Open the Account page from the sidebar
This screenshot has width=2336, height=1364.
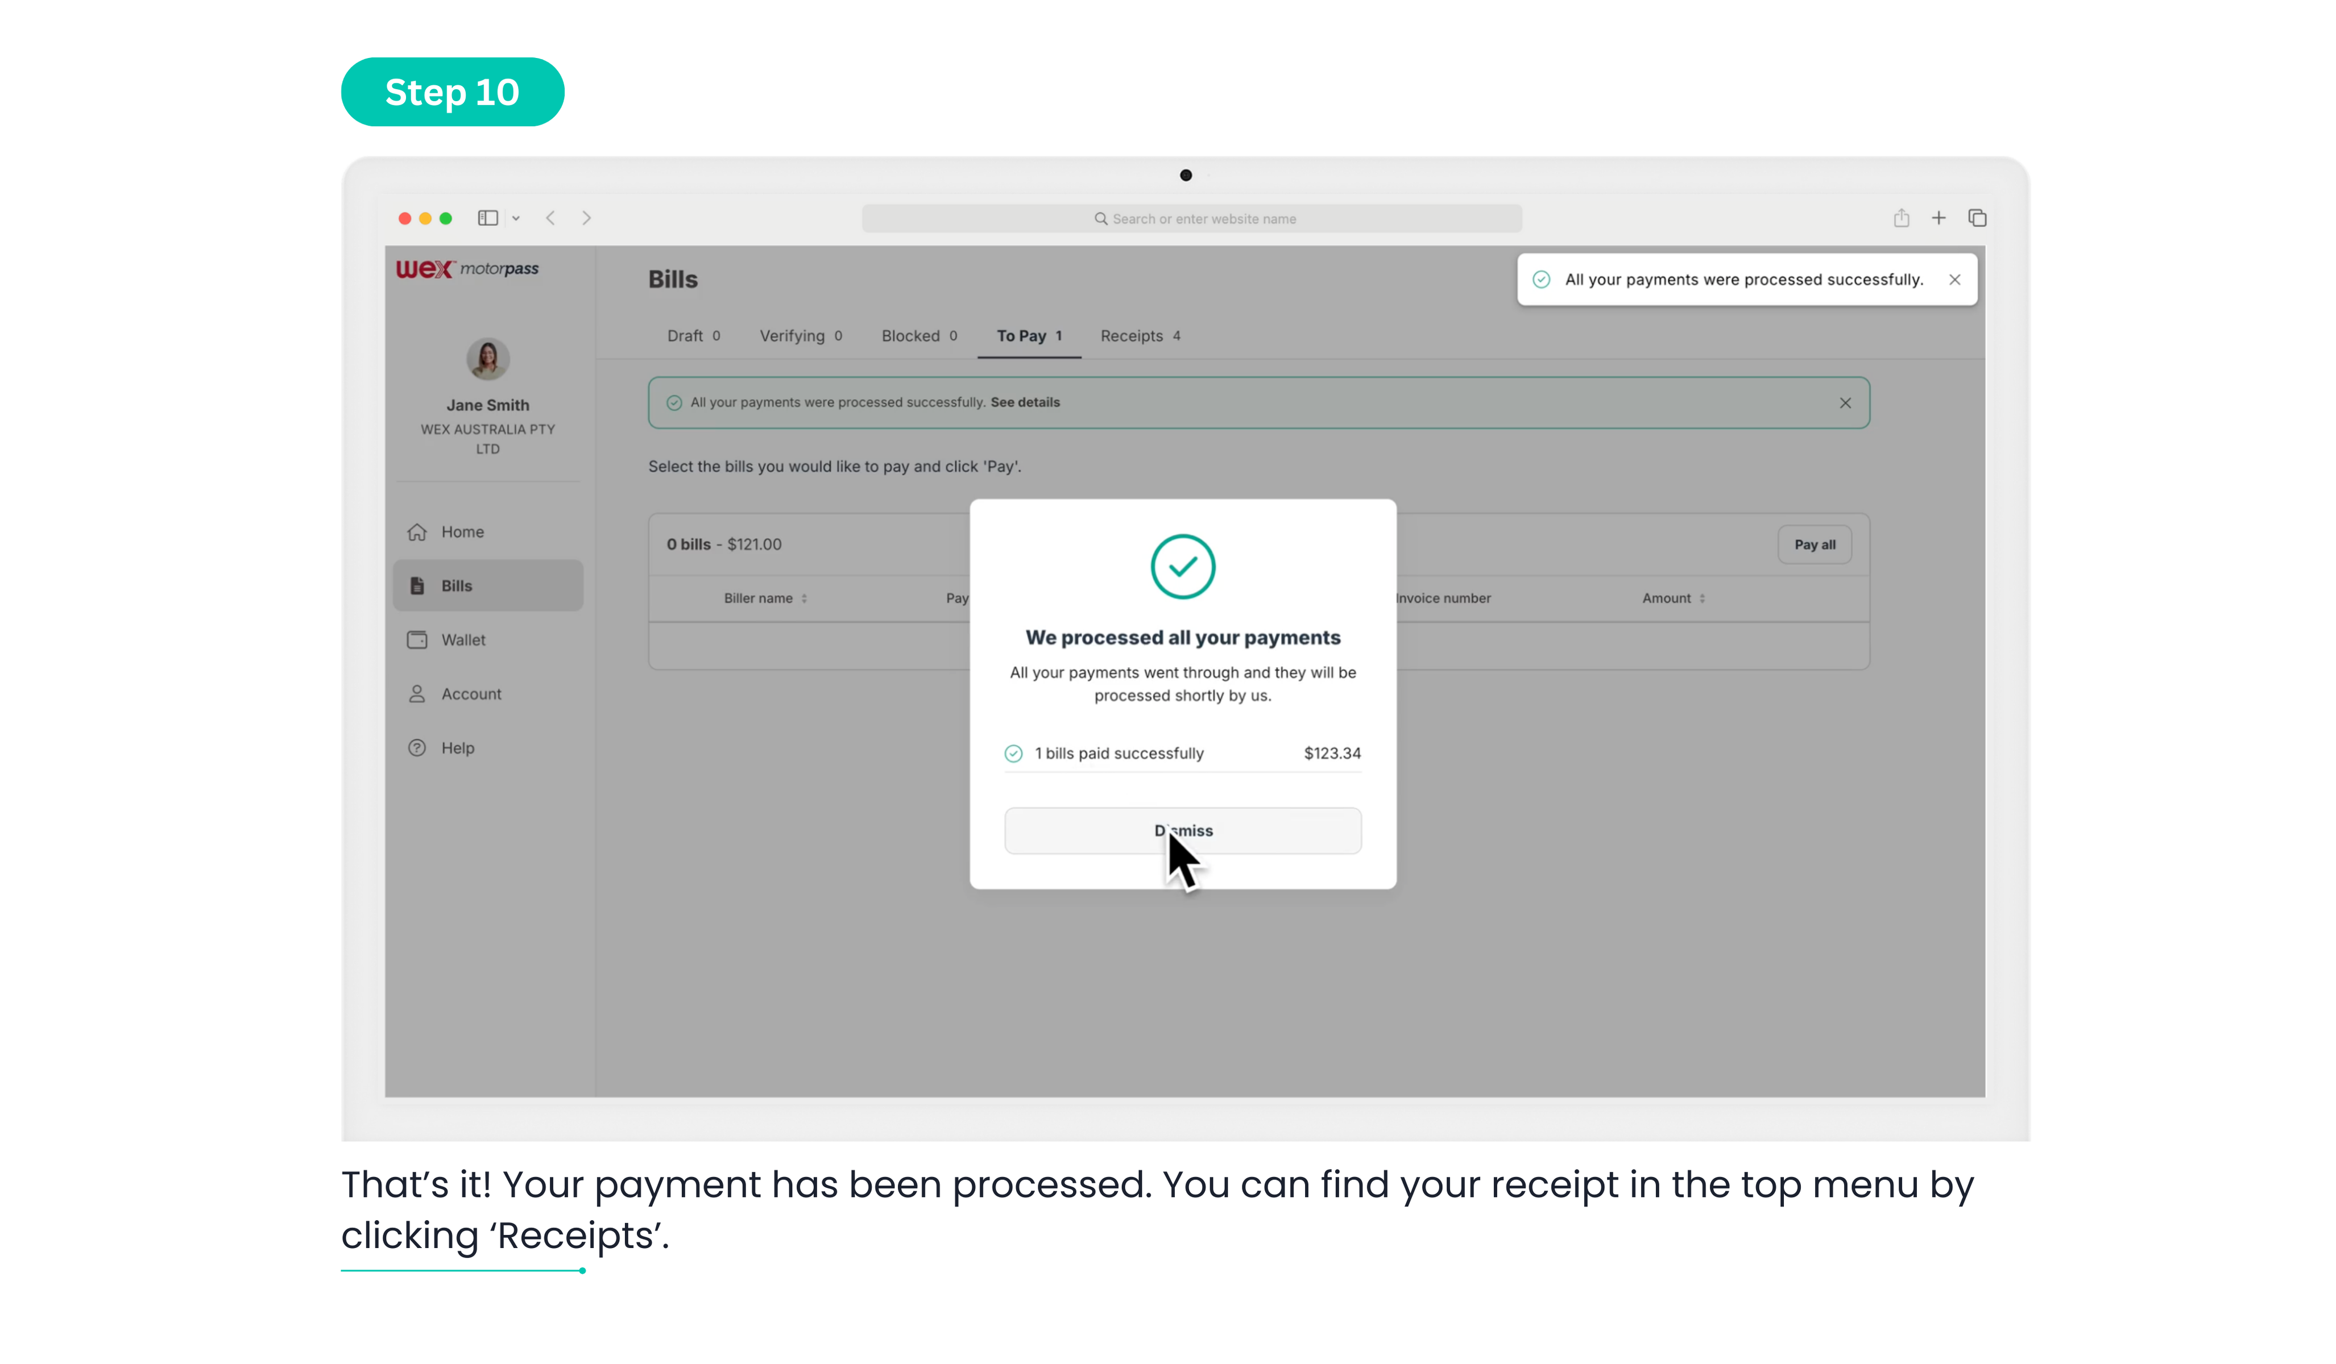pos(470,694)
